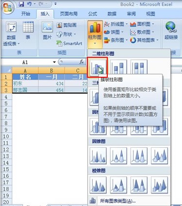Image resolution: width=182 pixels, height=206 pixels.
Task: Open the 页面布局 ribbon tab
Action: tap(69, 14)
